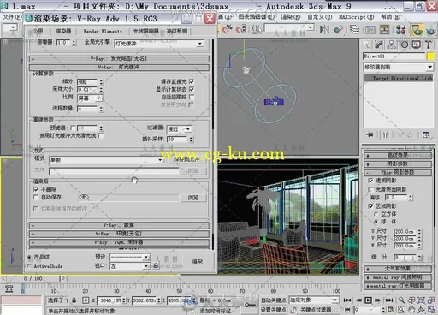Click the 保存到文件 button
This screenshot has width=438, height=315.
[186, 159]
